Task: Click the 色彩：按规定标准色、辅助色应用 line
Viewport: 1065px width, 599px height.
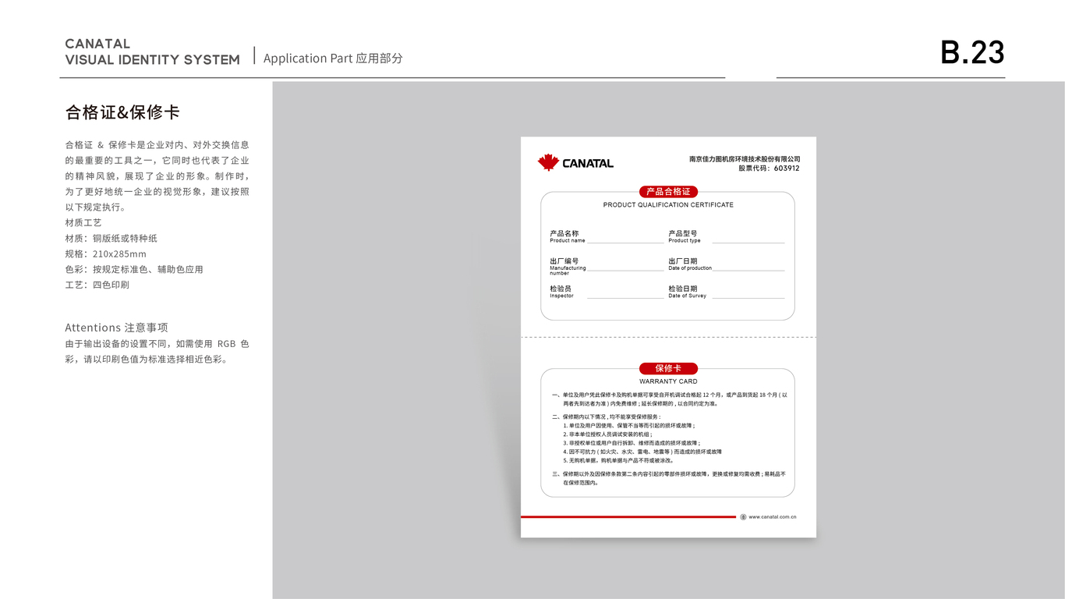Action: (134, 269)
